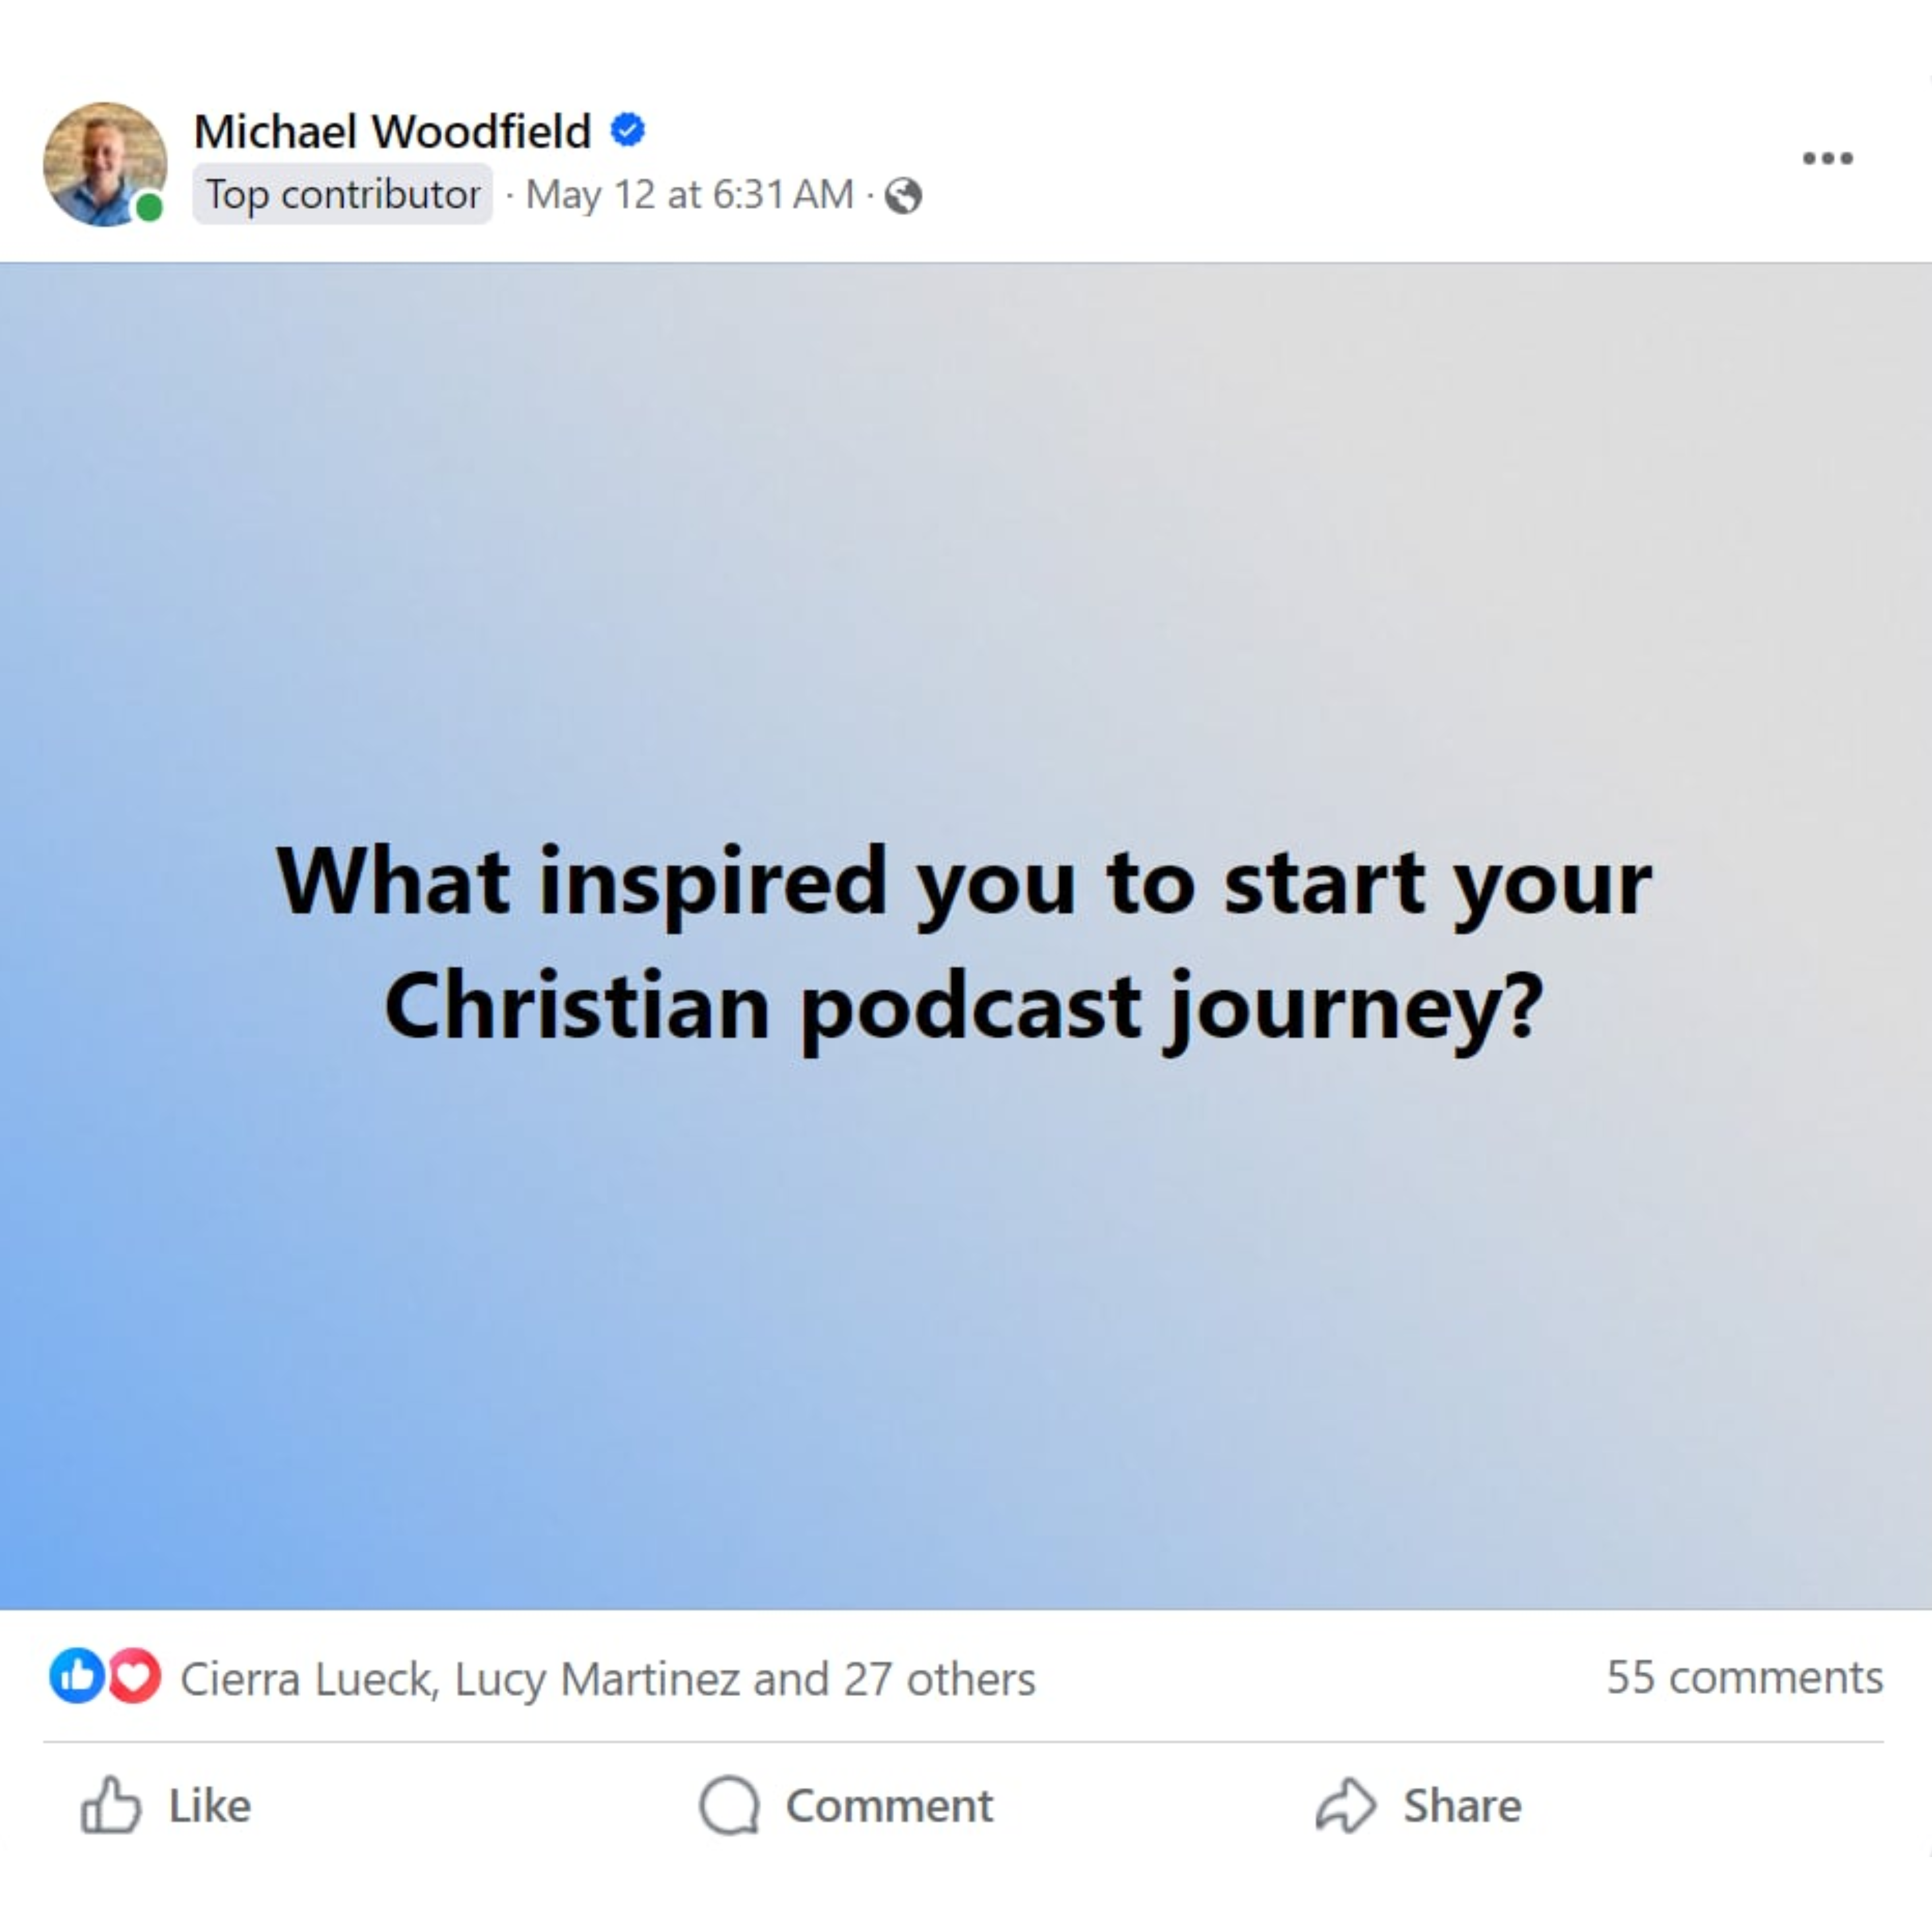
Task: Click the share arrow icon
Action: 1345,1805
